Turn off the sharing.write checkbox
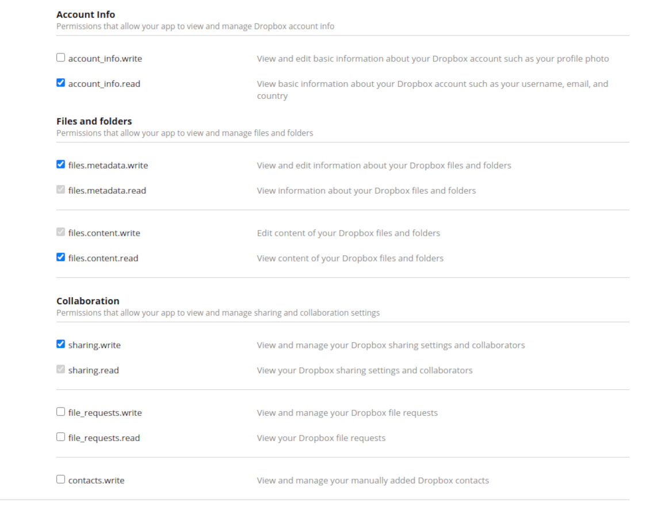Screen dimensions: 650x510 (61, 344)
